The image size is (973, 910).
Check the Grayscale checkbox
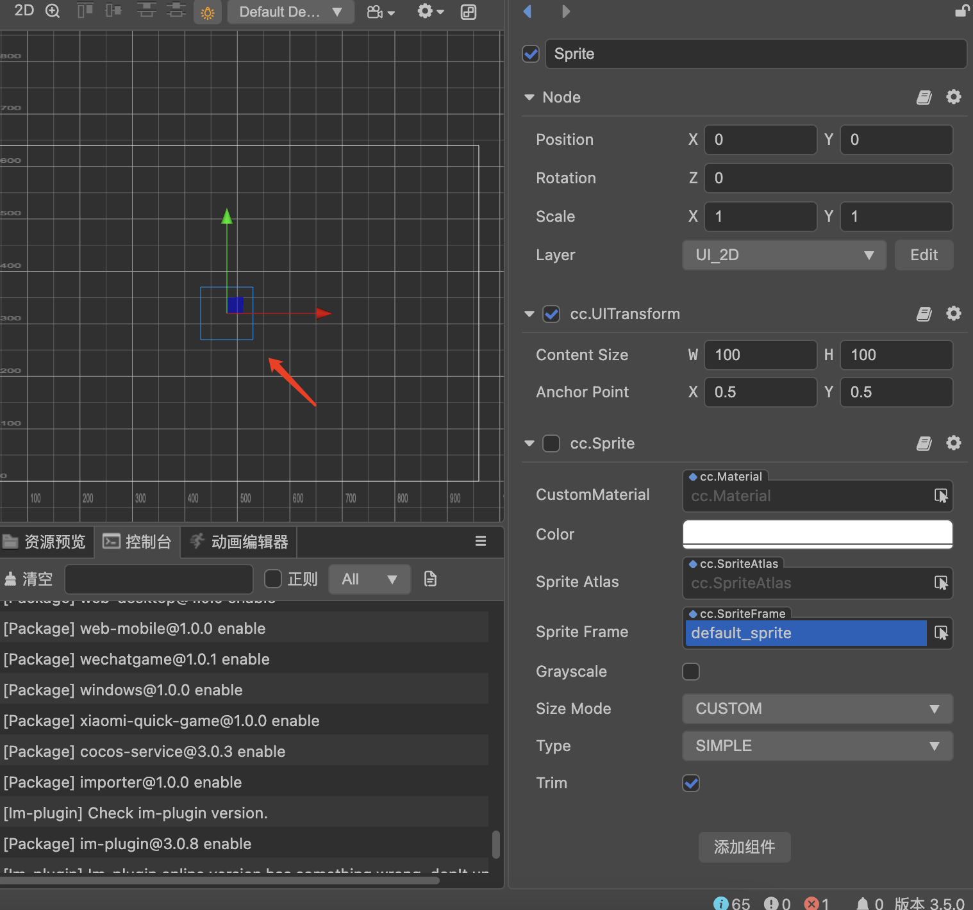691,672
